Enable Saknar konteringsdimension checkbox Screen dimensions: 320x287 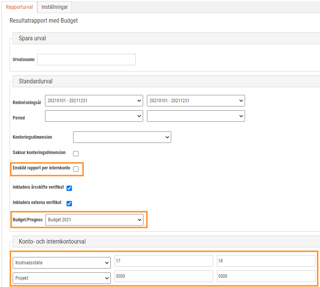click(76, 153)
